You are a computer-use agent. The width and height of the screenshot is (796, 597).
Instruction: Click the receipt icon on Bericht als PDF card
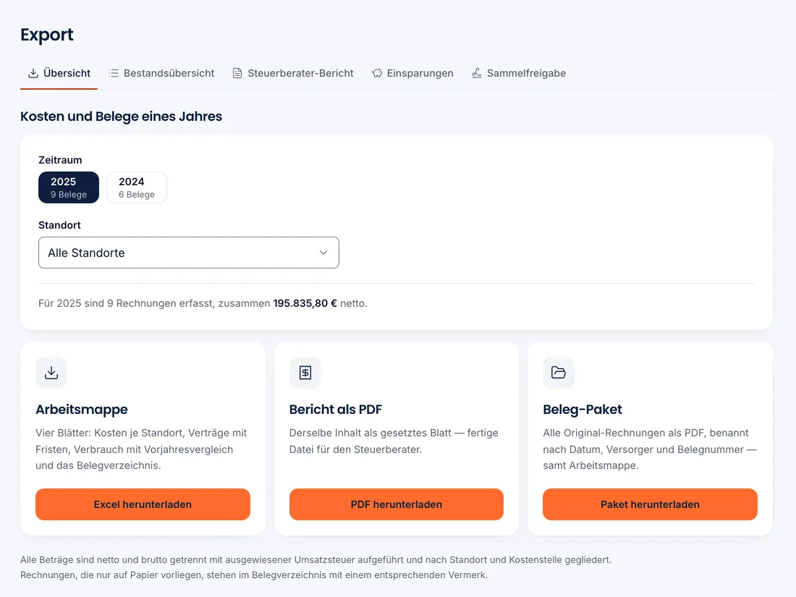(305, 373)
